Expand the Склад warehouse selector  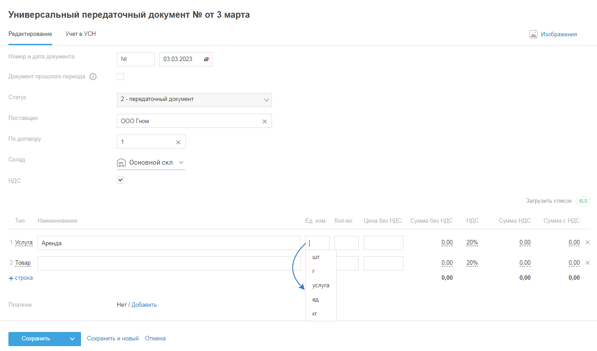181,163
